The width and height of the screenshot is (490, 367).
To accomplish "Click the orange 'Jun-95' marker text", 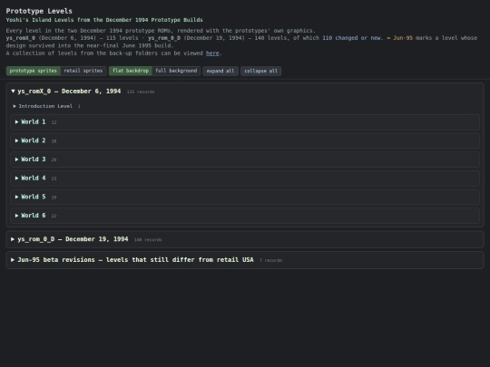I will [403, 38].
